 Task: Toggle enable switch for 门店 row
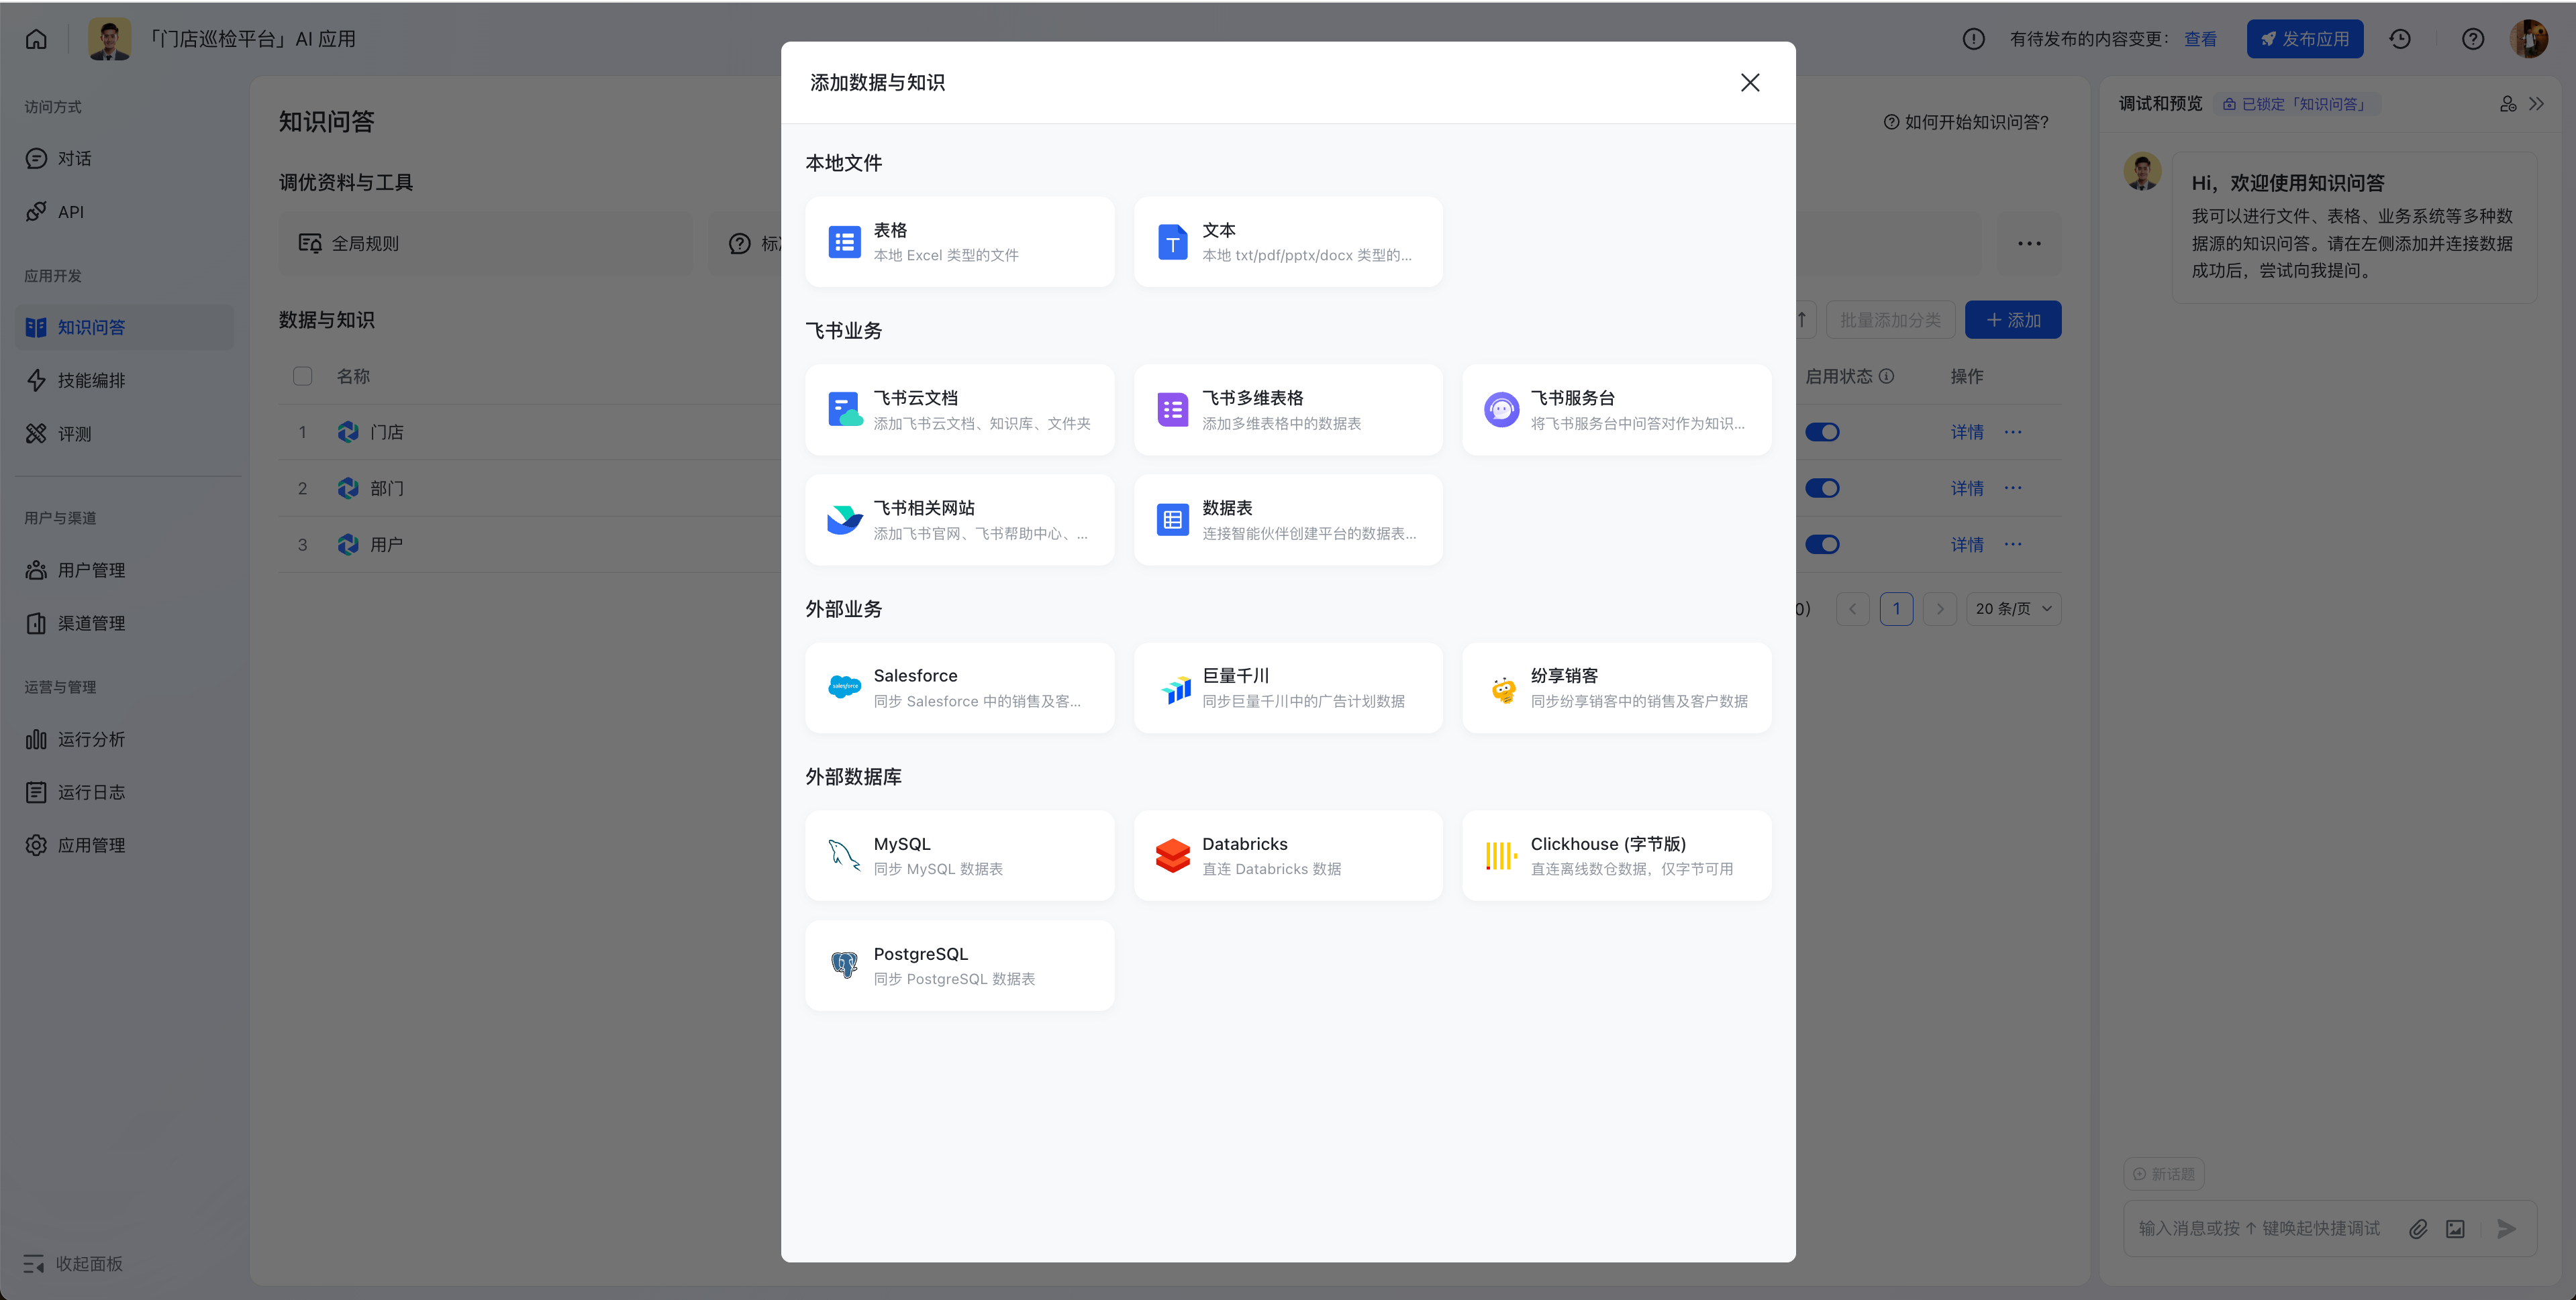[1821, 432]
